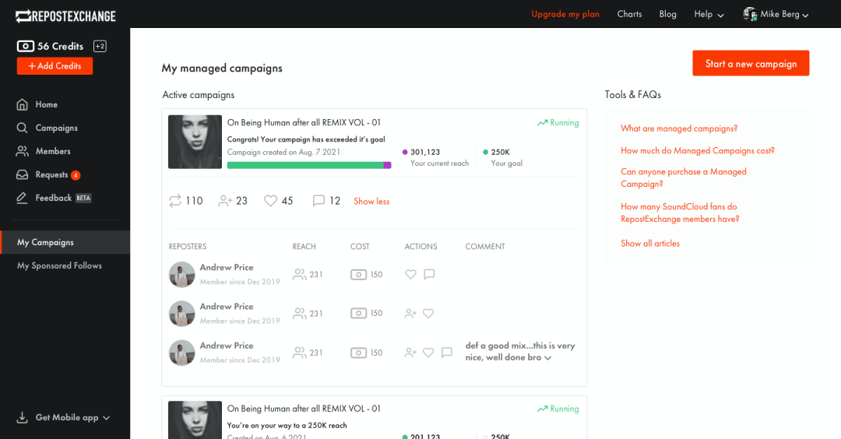
Task: Click the comments icon showing 12
Action: [x=318, y=201]
